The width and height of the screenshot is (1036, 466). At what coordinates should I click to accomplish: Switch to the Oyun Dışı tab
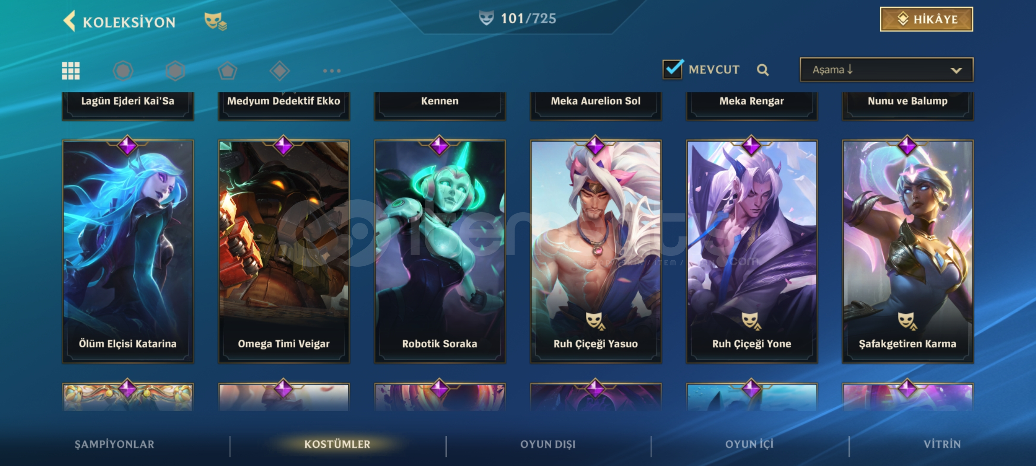coord(548,444)
